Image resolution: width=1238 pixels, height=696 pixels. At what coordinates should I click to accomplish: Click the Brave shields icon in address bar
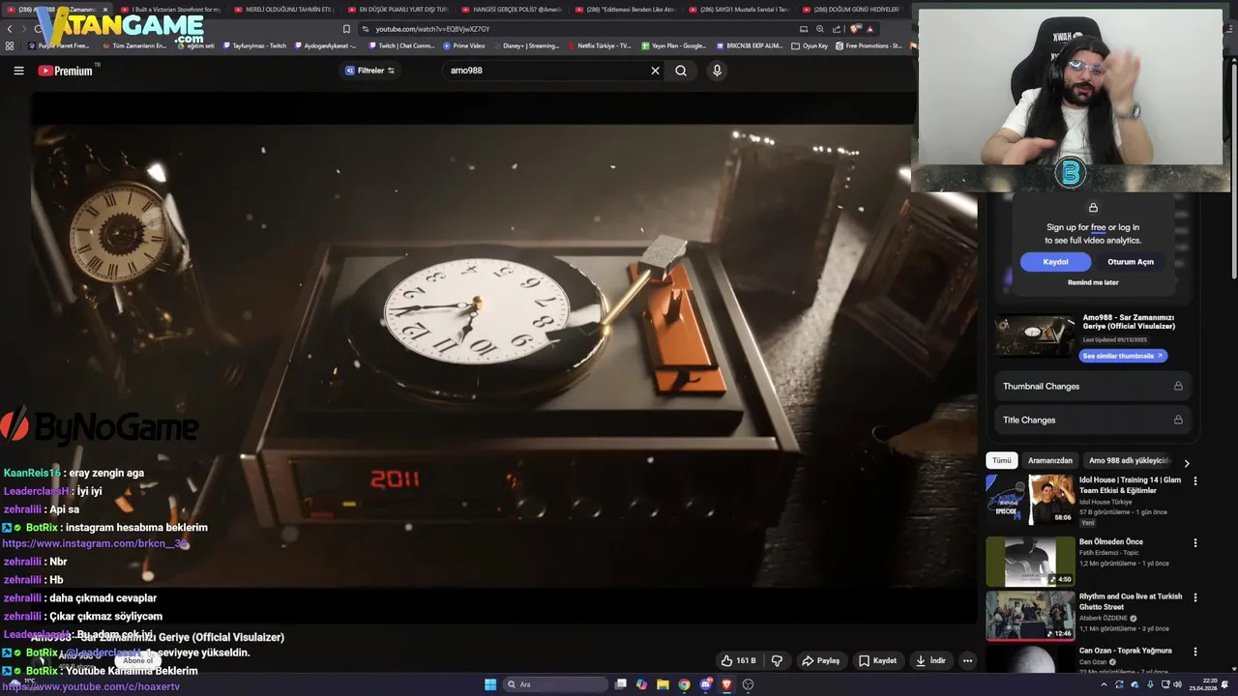[856, 29]
